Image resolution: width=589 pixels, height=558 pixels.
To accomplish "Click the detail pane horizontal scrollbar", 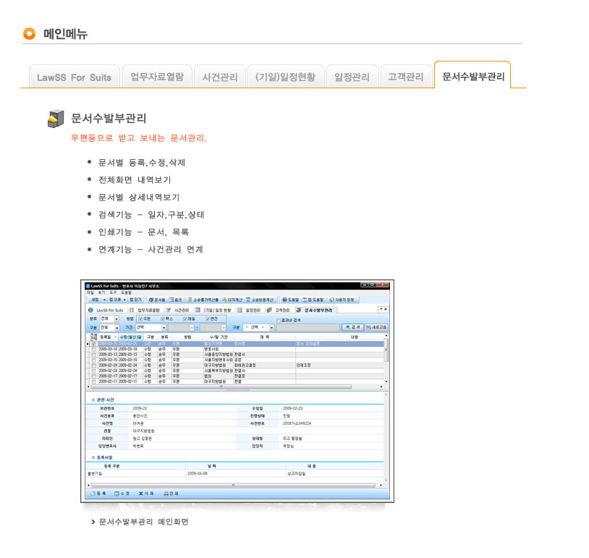I will (233, 485).
